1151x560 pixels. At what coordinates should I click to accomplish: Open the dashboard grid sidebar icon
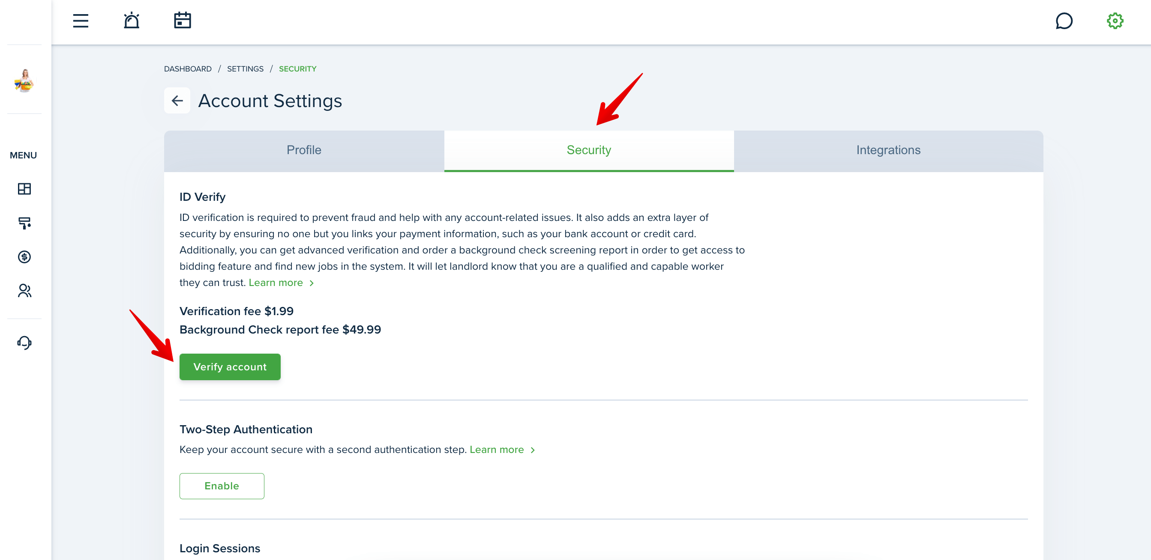tap(24, 189)
